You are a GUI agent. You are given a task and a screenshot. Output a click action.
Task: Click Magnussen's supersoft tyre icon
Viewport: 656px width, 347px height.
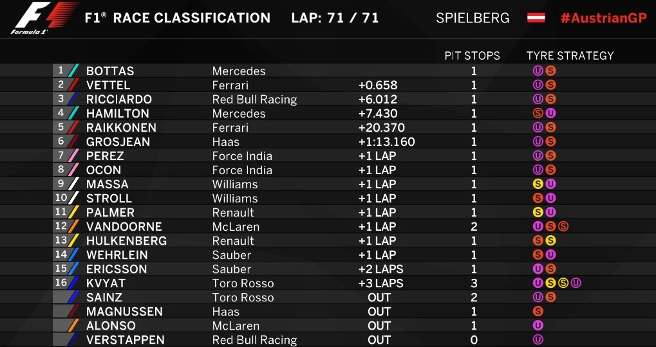(538, 312)
